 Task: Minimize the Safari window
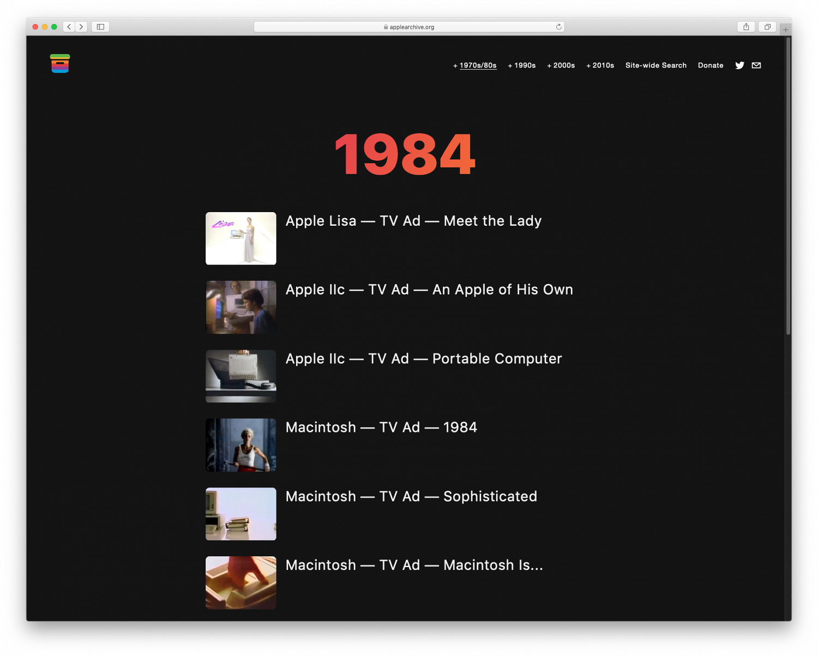click(x=45, y=27)
